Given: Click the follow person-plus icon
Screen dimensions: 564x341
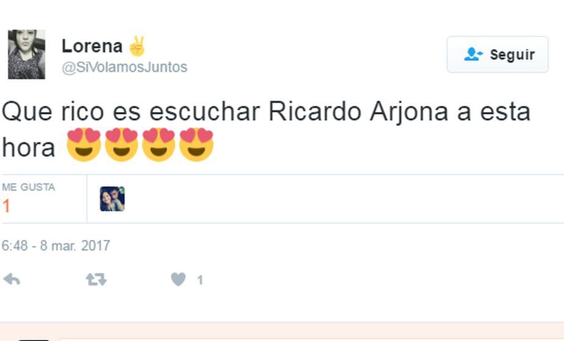Looking at the screenshot, I should [473, 54].
